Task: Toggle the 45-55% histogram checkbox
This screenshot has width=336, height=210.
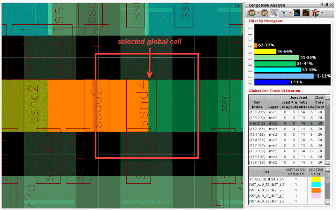Action: [250, 58]
